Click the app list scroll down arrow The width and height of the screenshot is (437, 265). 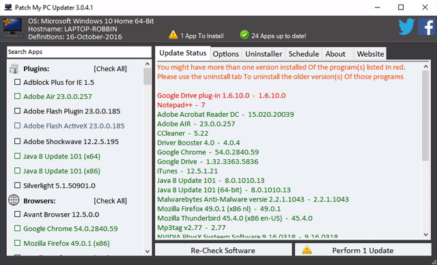coord(147,251)
